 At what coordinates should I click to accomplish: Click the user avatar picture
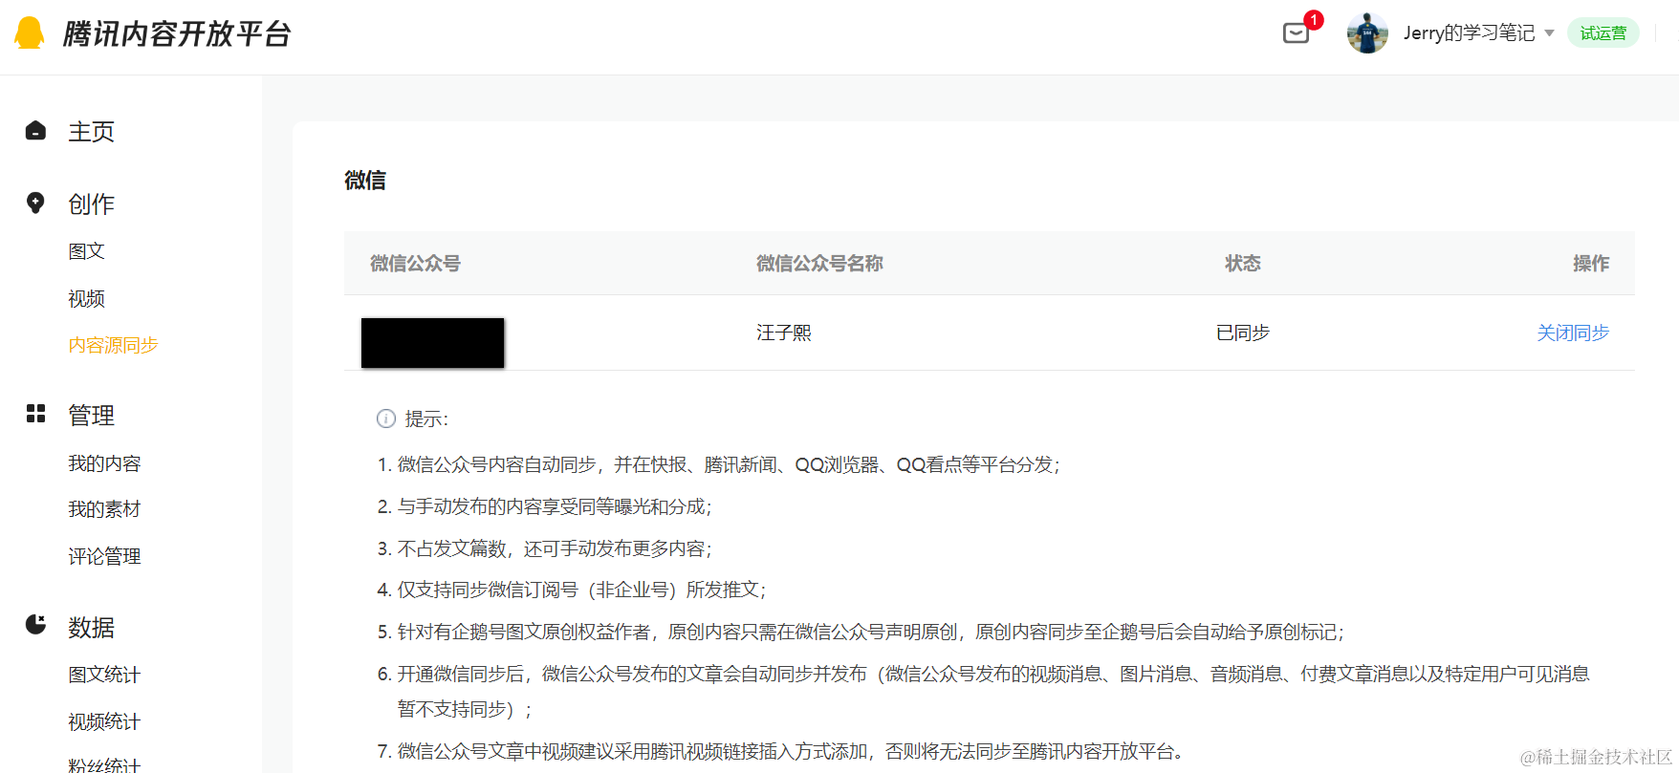1367,33
